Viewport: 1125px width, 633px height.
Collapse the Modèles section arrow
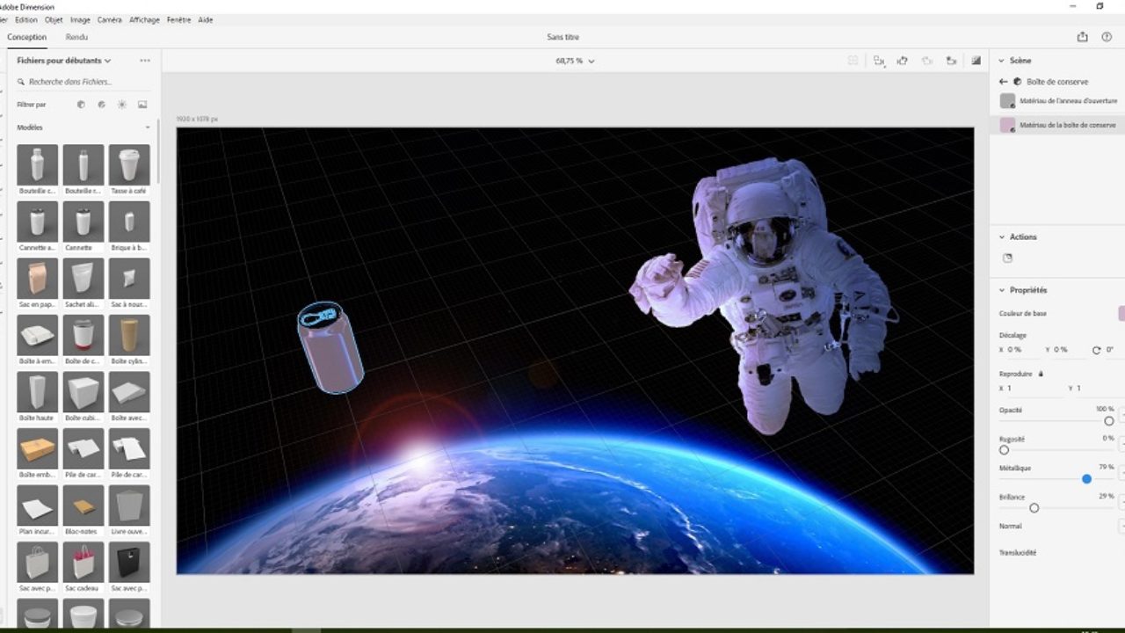148,127
